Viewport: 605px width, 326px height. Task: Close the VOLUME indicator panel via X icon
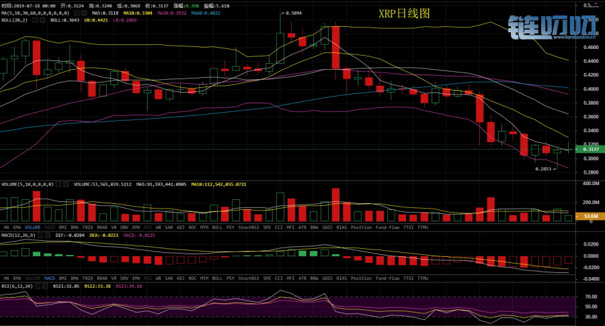(x=66, y=184)
